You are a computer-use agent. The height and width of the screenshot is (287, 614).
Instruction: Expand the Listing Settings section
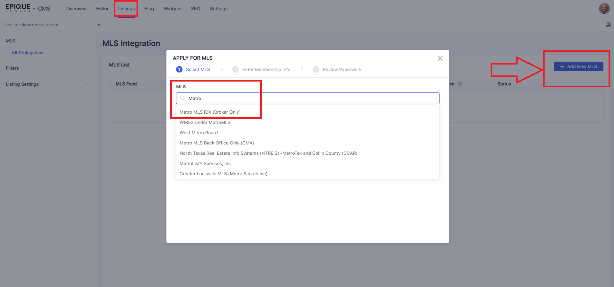pos(87,84)
